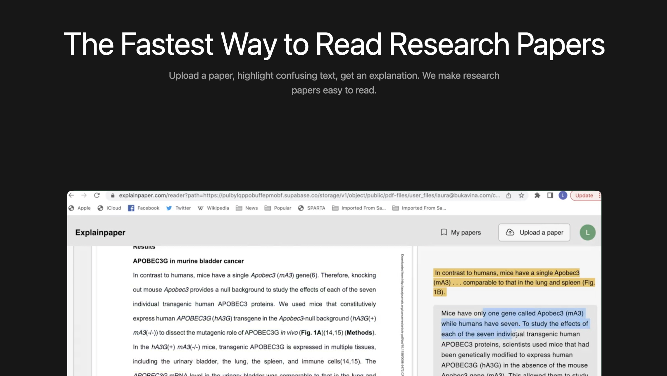Click the Facebook bookmark folder
The height and width of the screenshot is (376, 667).
[x=144, y=208]
